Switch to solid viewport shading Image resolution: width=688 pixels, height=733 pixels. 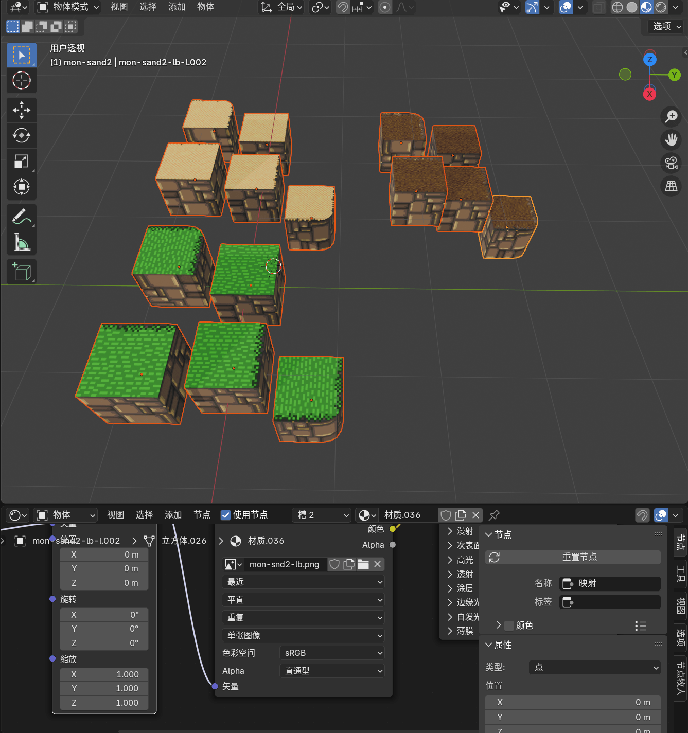pos(632,7)
